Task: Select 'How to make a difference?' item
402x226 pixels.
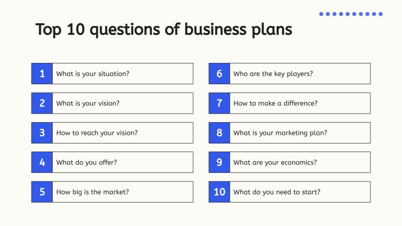Action: [300, 103]
